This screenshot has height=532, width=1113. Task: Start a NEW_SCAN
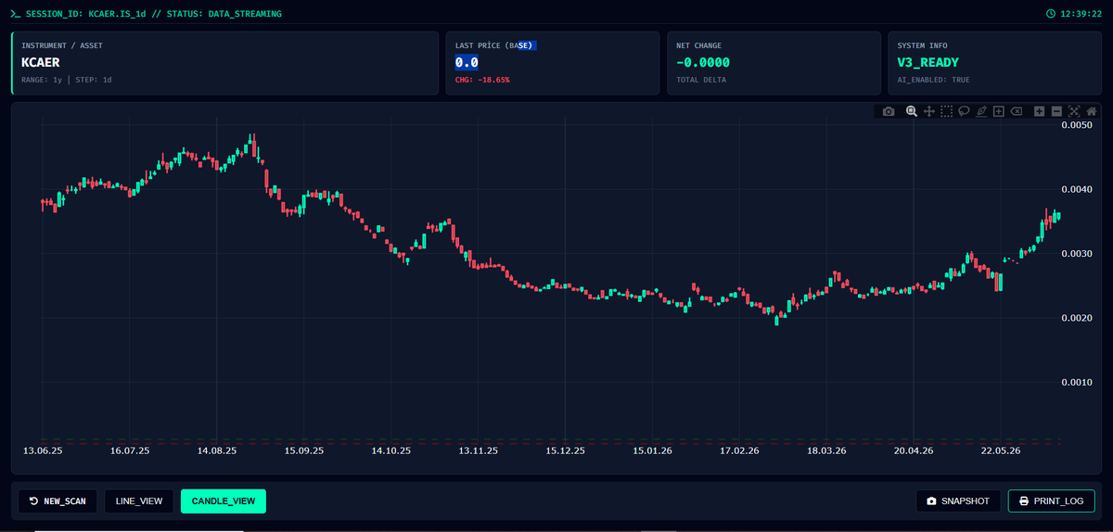coord(58,501)
